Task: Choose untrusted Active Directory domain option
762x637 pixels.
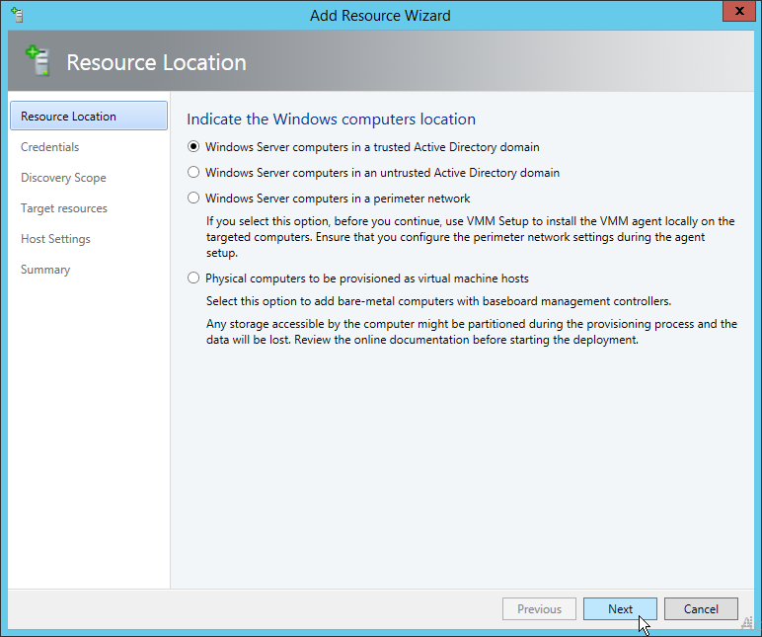Action: pos(193,173)
